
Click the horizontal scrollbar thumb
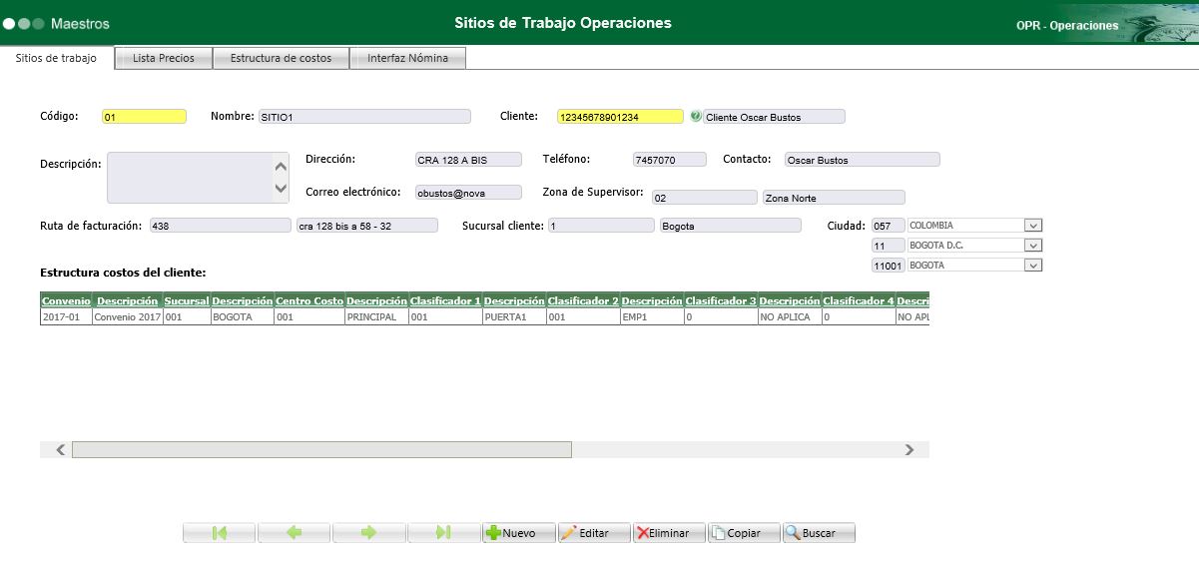coord(321,450)
